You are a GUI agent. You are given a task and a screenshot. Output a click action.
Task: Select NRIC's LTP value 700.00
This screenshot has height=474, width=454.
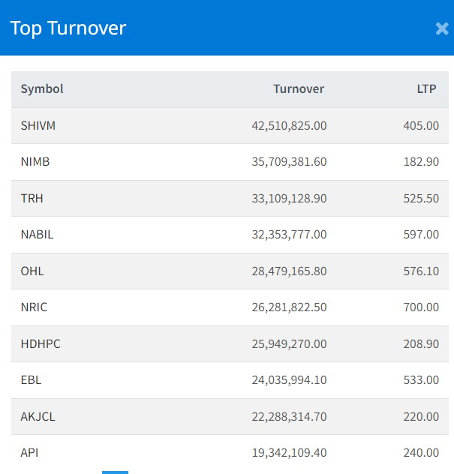(x=420, y=307)
